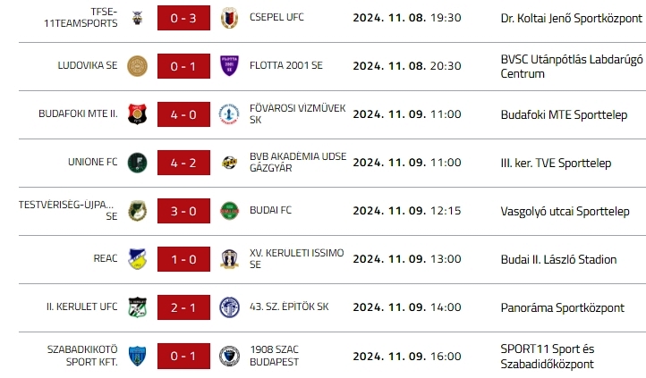Click the Szabadkikötő Sport Kft. team name

click(x=82, y=356)
